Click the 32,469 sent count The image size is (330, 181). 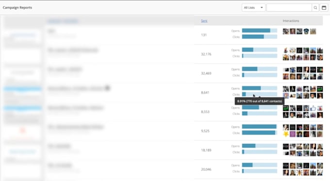tap(206, 73)
